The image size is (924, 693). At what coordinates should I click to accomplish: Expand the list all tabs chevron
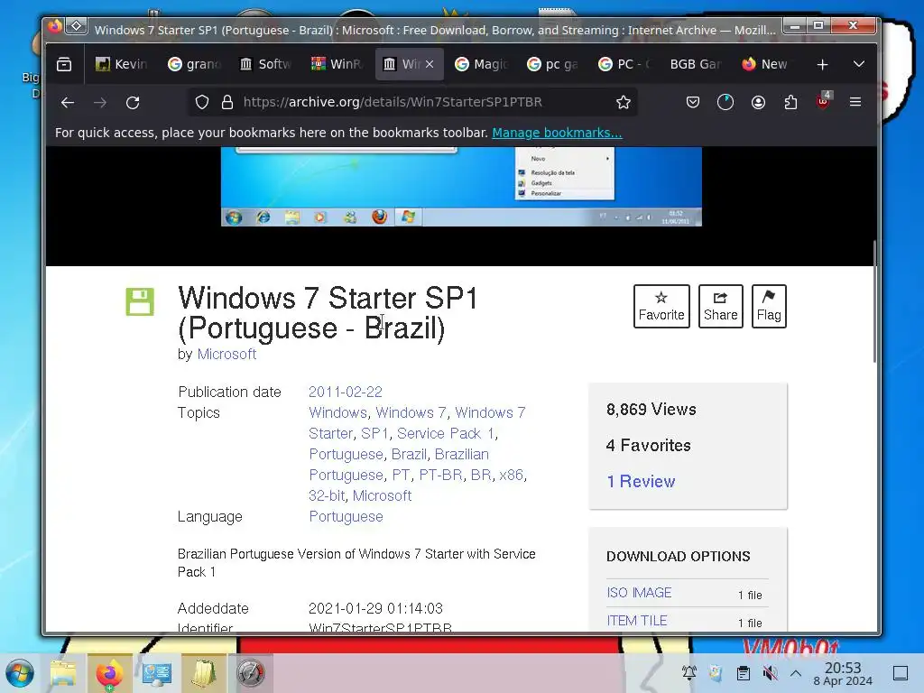pos(859,64)
